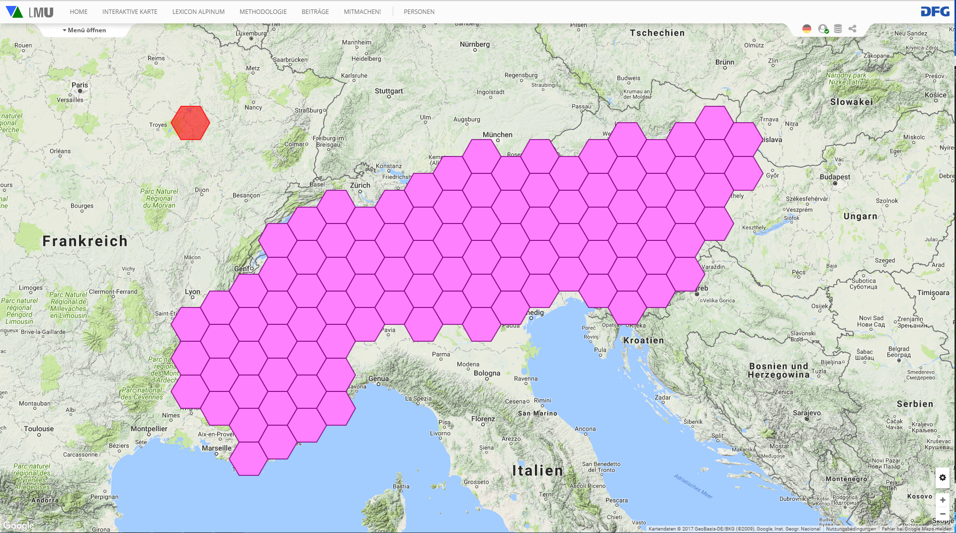Click the LMU logo
The image size is (956, 533).
click(x=30, y=12)
